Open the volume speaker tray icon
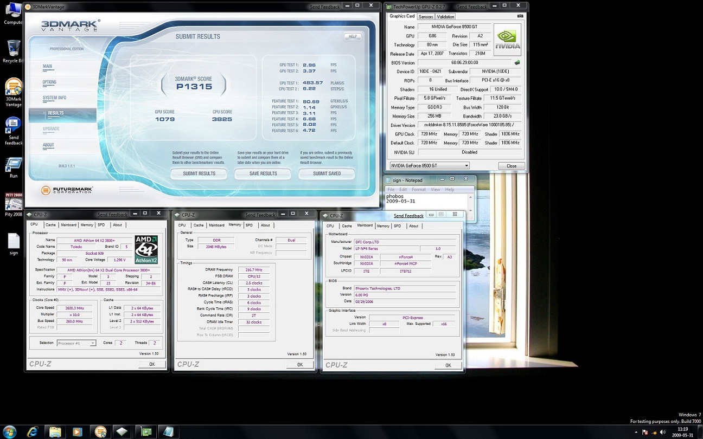The image size is (703, 439). pos(663,432)
